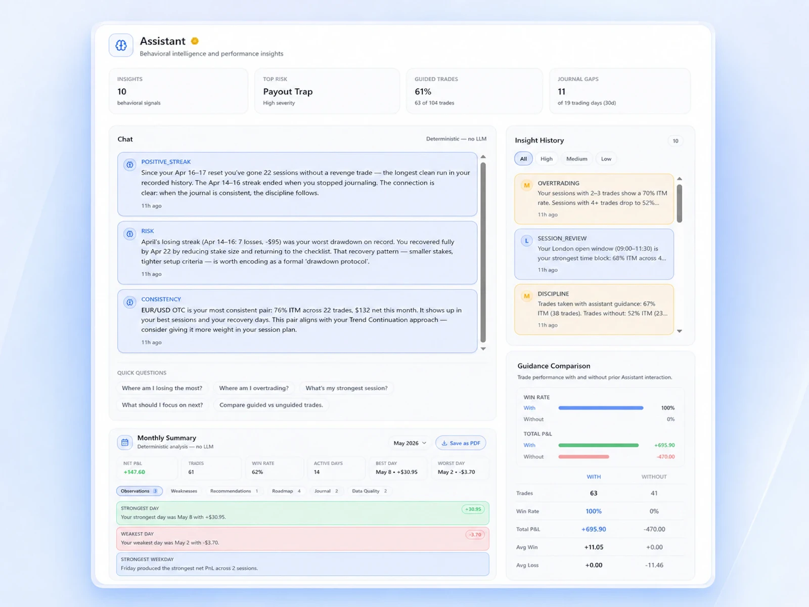809x607 pixels.
Task: Switch to the Roadmap tab
Action: tap(286, 491)
